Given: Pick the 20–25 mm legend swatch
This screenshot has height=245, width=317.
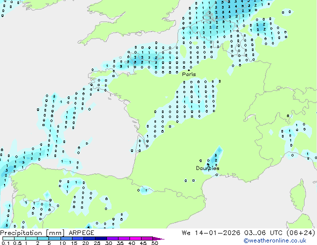Looking at the screenshot, I should (89, 238).
